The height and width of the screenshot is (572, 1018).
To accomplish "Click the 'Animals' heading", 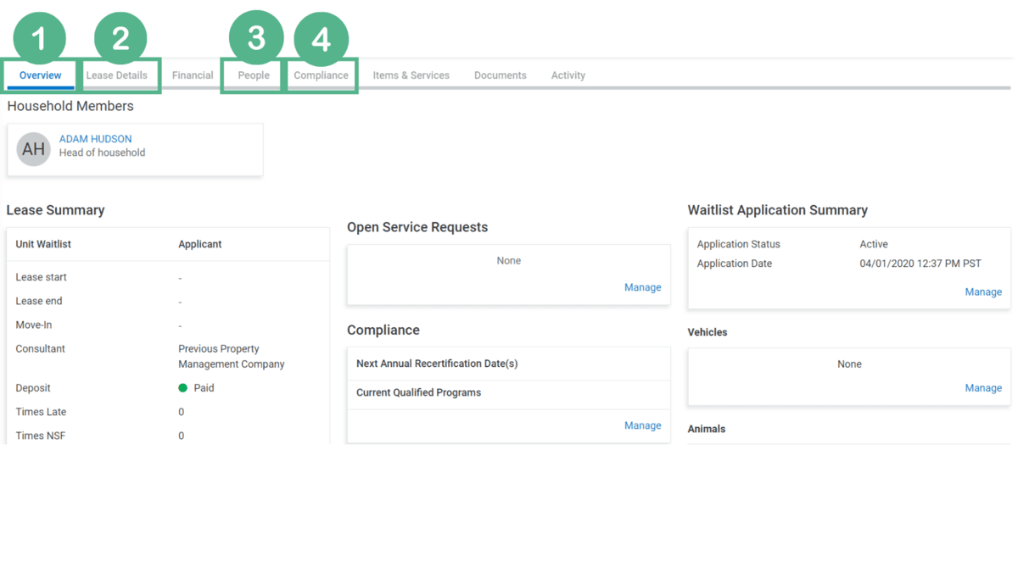I will coord(706,429).
